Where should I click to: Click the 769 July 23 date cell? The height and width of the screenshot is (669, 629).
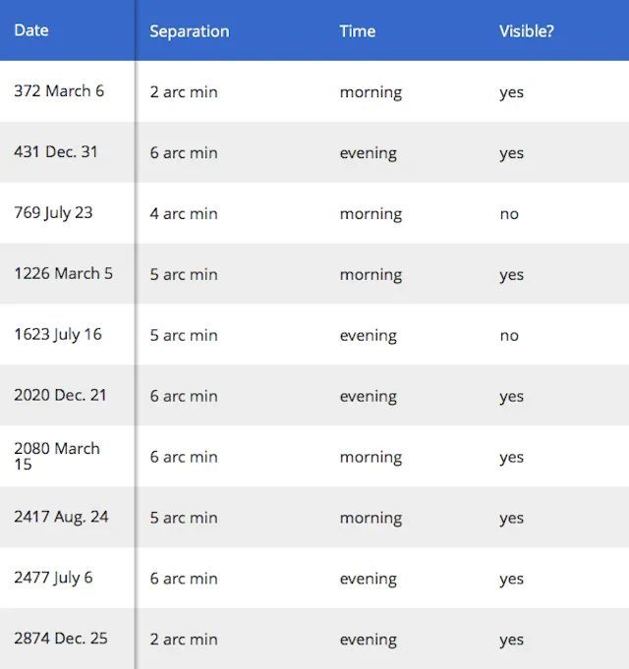click(x=53, y=213)
